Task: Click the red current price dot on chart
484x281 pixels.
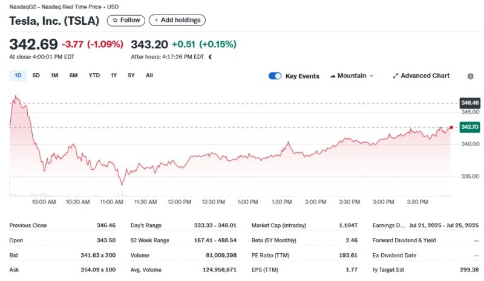Action: click(x=451, y=128)
